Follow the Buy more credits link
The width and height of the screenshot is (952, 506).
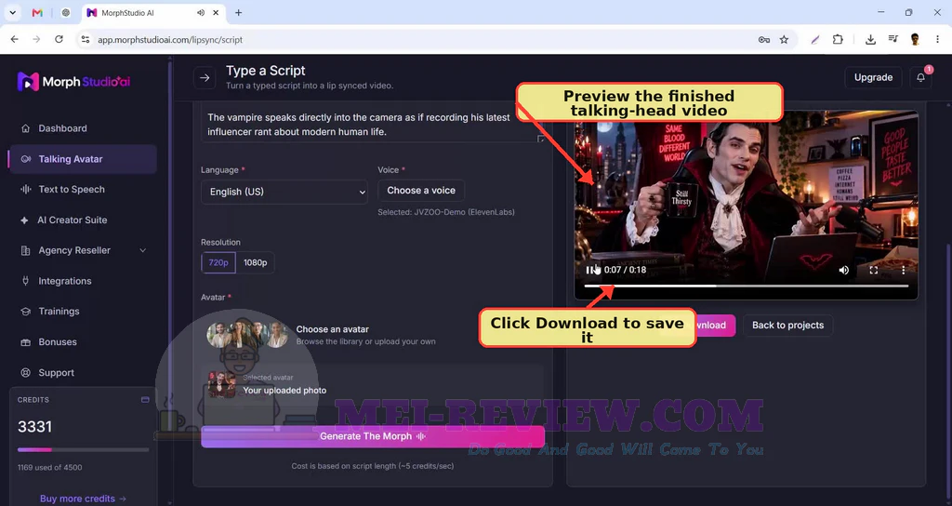tap(83, 499)
